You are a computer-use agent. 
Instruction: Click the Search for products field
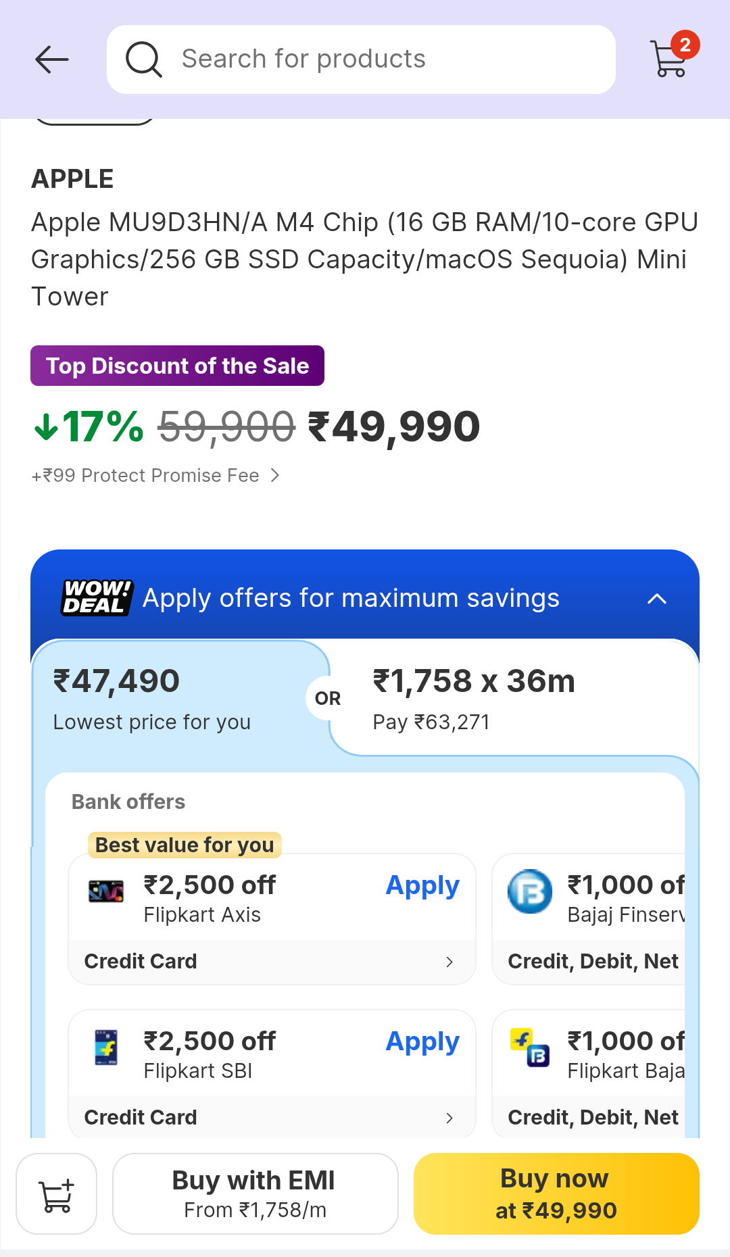[360, 59]
